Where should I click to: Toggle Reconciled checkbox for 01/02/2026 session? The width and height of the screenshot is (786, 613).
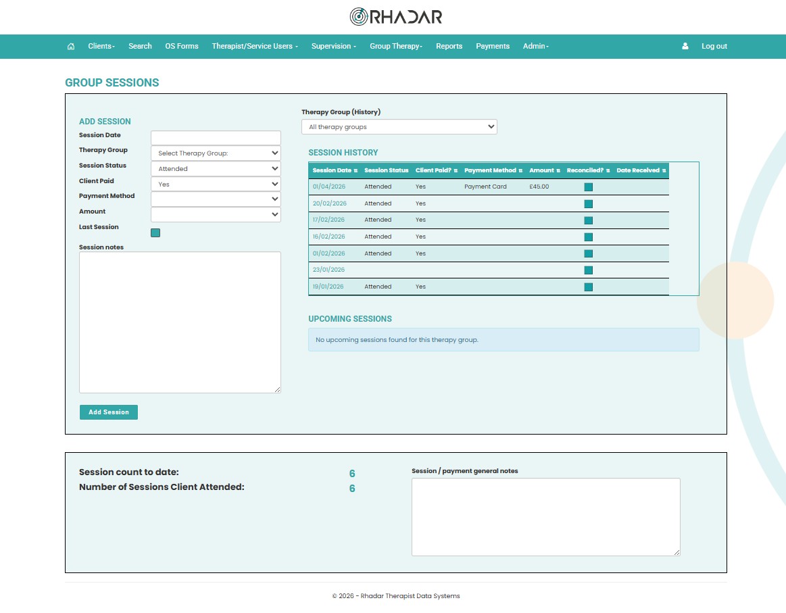click(589, 253)
